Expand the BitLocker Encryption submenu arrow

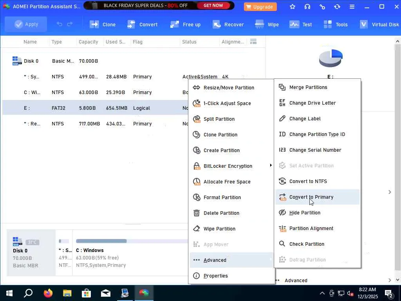(x=271, y=165)
